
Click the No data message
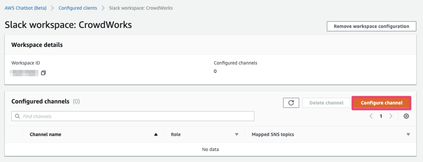[x=210, y=149]
